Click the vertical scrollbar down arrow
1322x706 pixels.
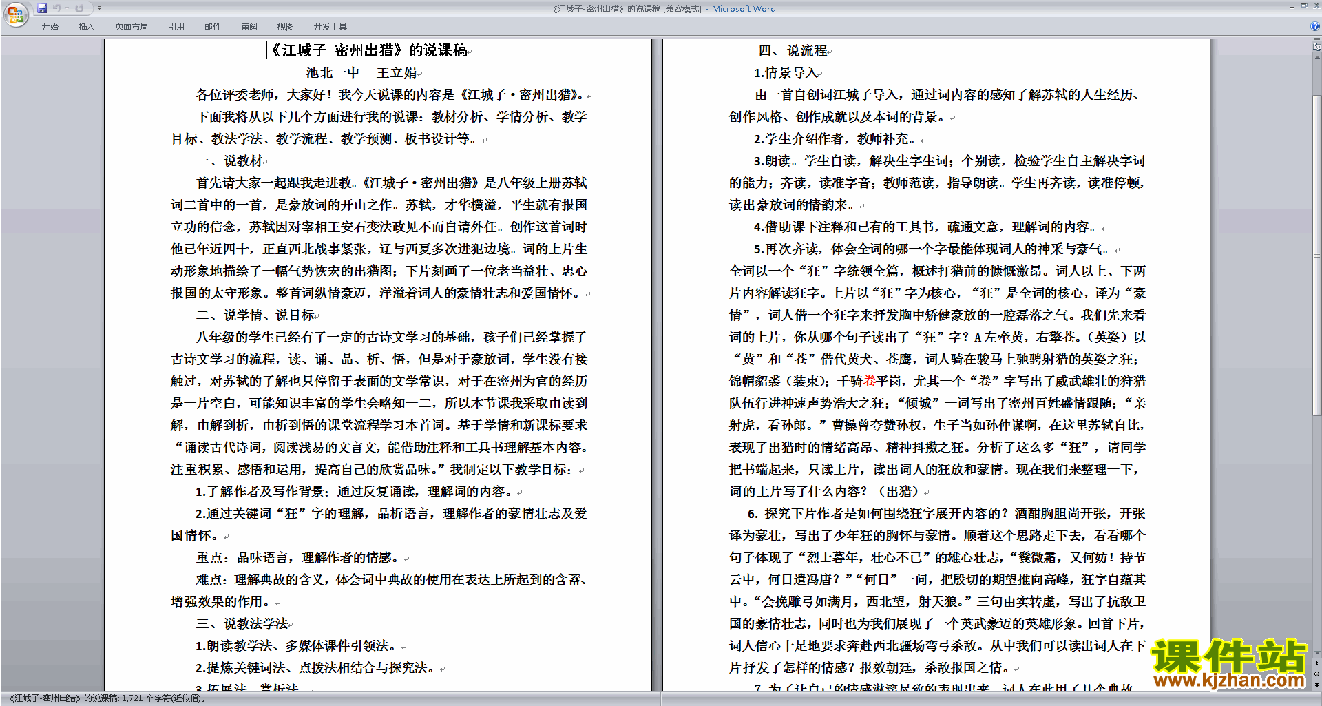click(1317, 652)
